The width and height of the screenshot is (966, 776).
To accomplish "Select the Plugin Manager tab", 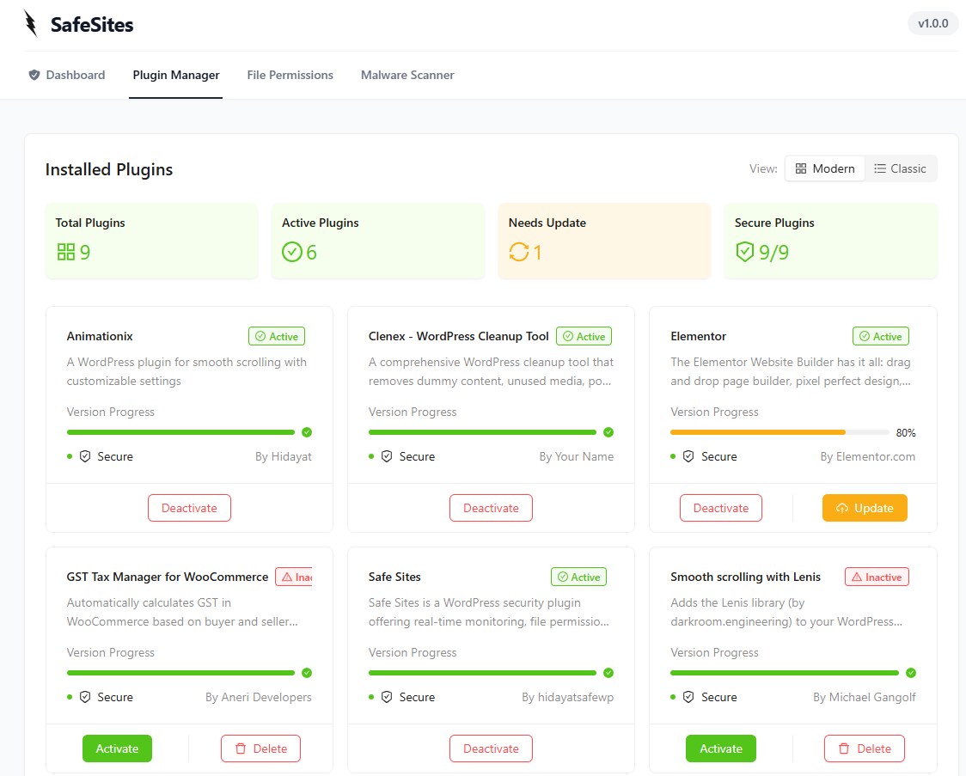I will tap(175, 75).
